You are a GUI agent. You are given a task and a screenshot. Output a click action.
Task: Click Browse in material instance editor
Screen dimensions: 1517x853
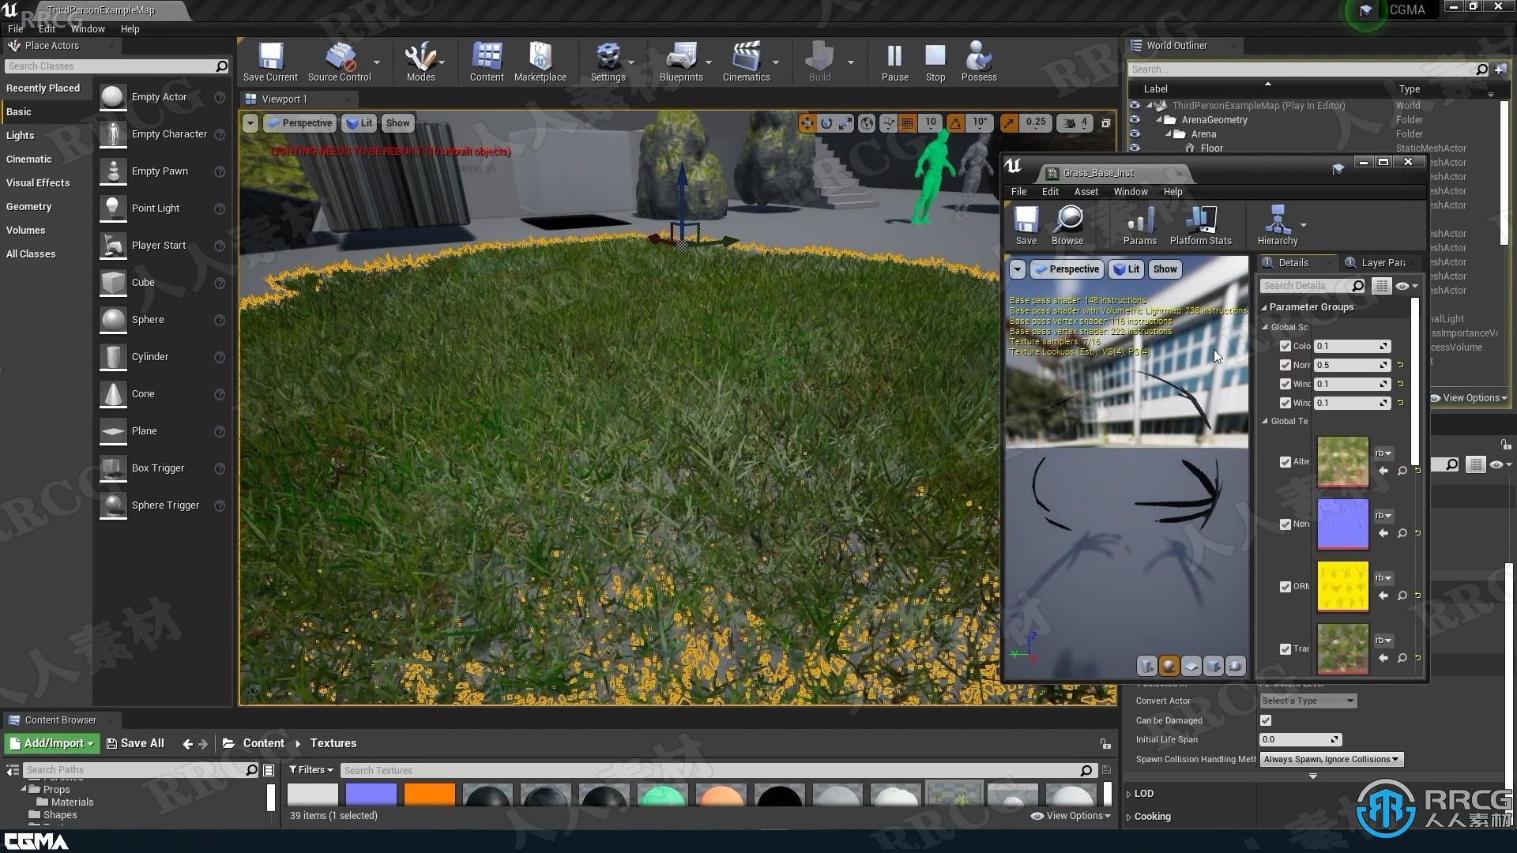[x=1067, y=226]
